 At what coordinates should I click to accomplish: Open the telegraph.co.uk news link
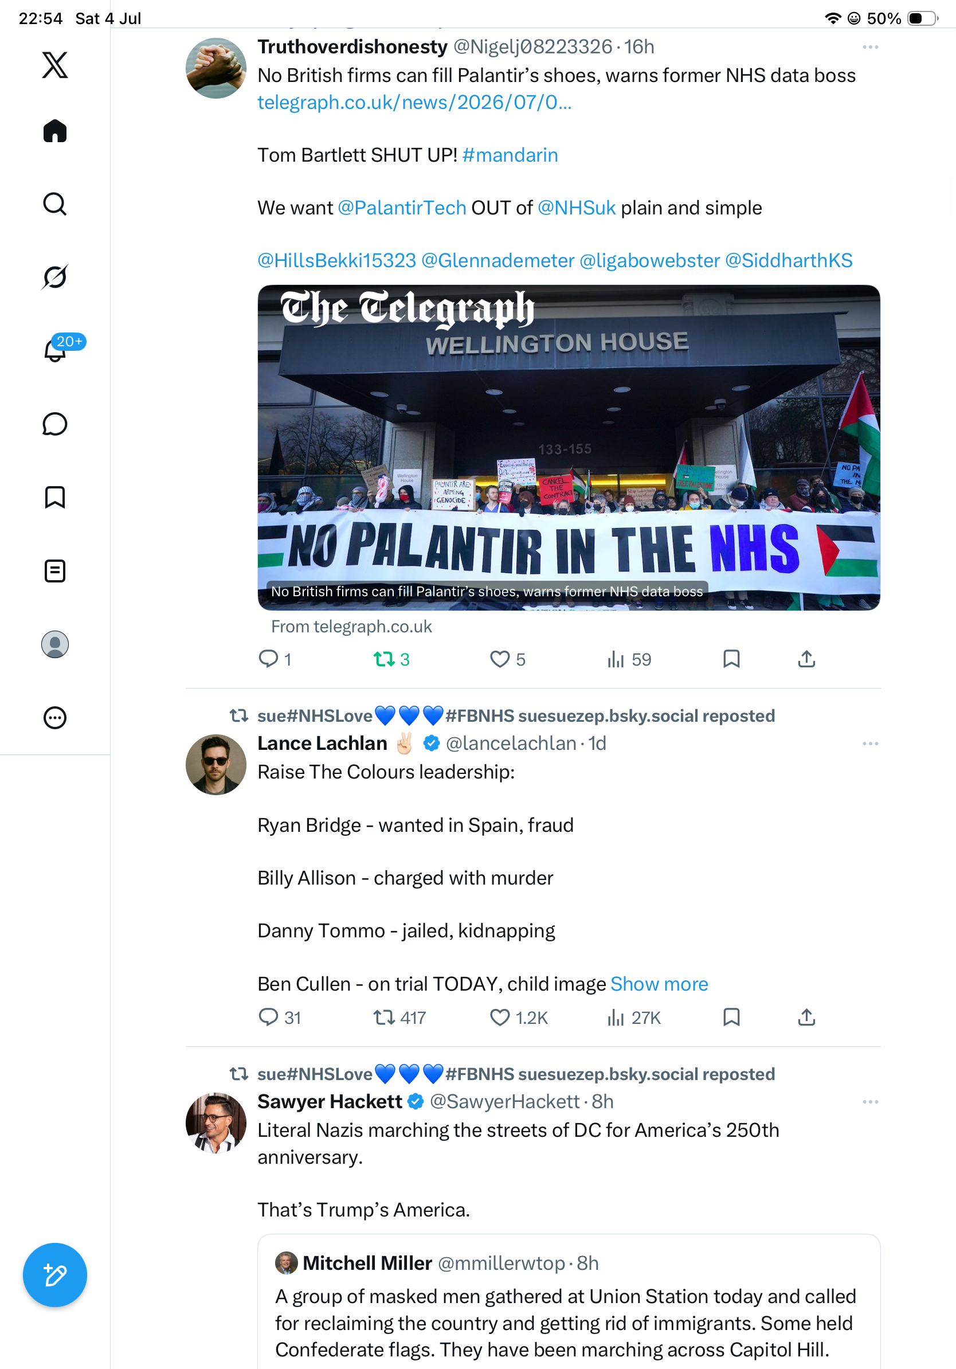coord(414,103)
